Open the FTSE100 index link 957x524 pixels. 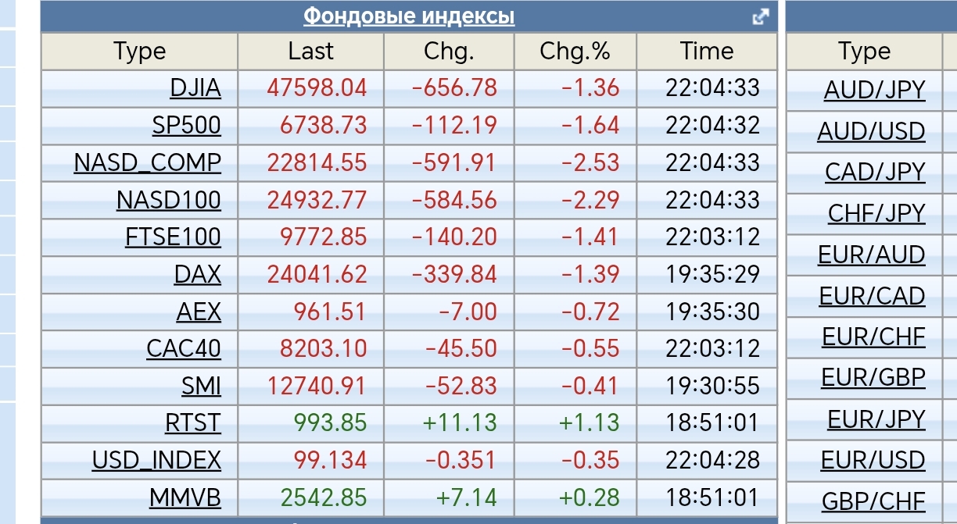173,237
